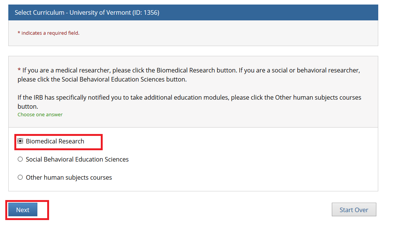The image size is (399, 231).
Task: Click the "Social Behavioral Education Sciences" label text
Action: tap(77, 159)
